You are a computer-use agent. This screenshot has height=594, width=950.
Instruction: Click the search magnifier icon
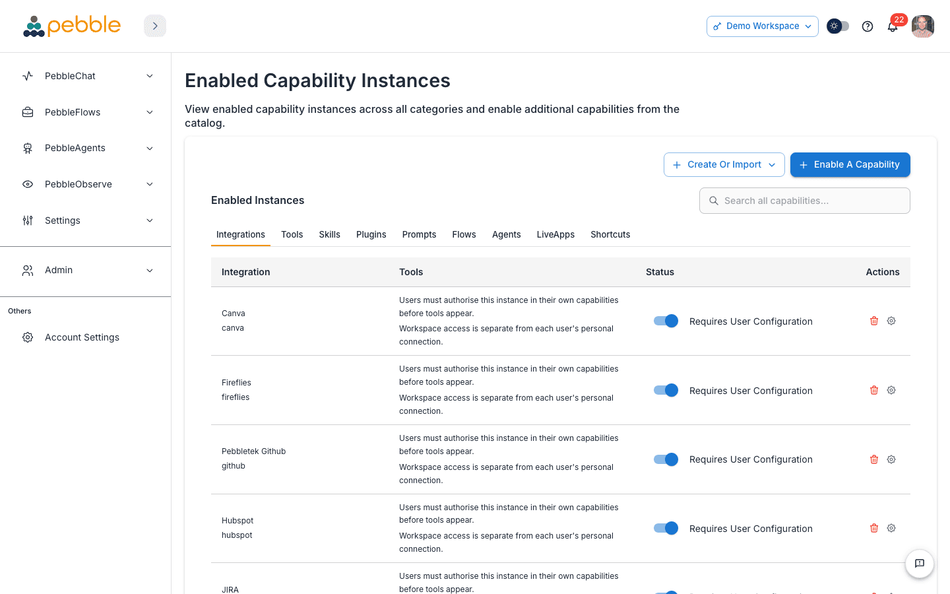[714, 201]
